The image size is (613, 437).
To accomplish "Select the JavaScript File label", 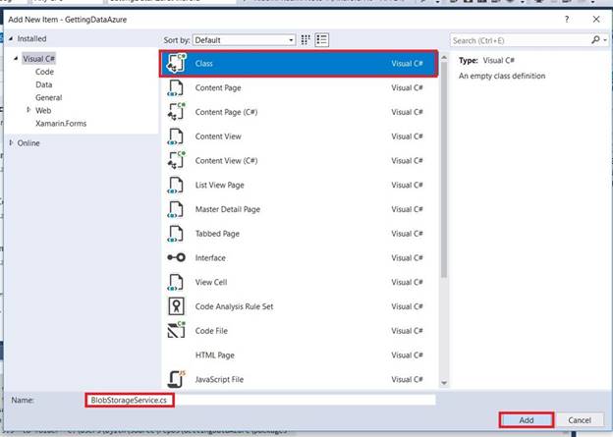I will (x=219, y=379).
